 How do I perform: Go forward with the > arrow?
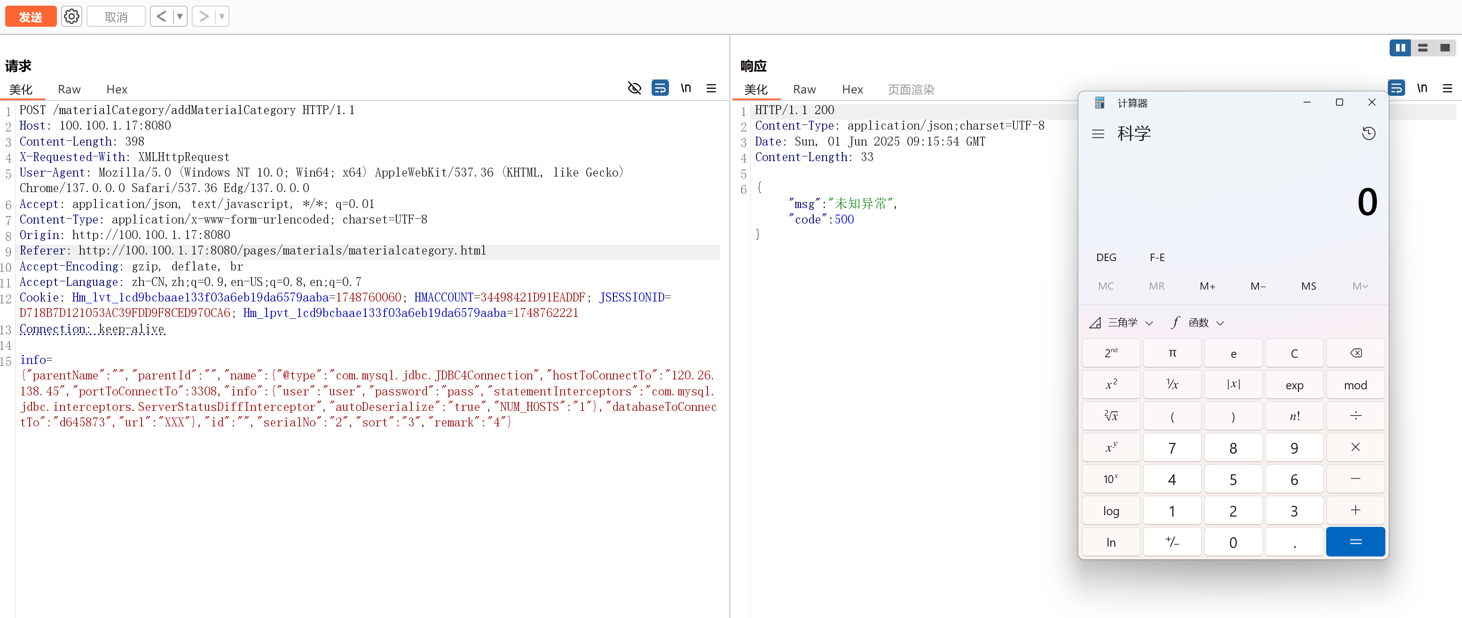pos(204,17)
